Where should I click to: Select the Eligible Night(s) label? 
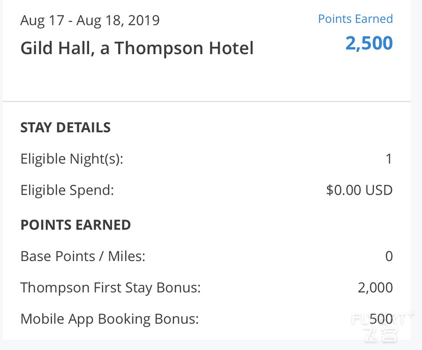pyautogui.click(x=72, y=159)
